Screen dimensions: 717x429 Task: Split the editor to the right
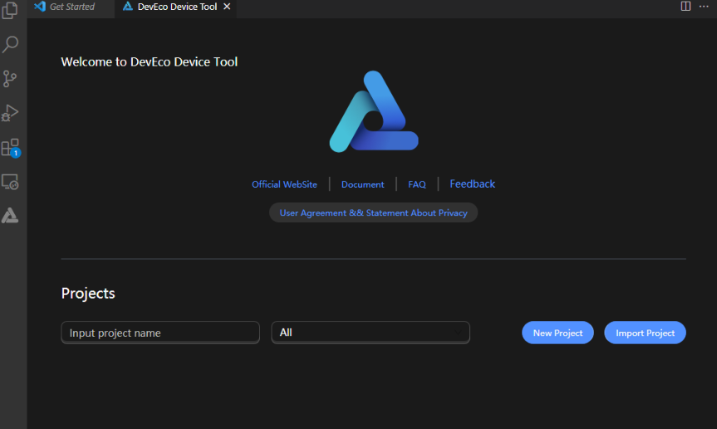click(x=685, y=7)
